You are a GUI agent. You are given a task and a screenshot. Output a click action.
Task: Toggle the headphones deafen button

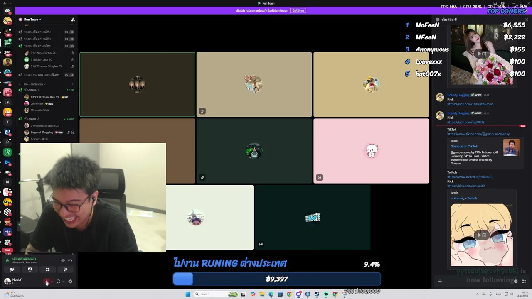58,282
